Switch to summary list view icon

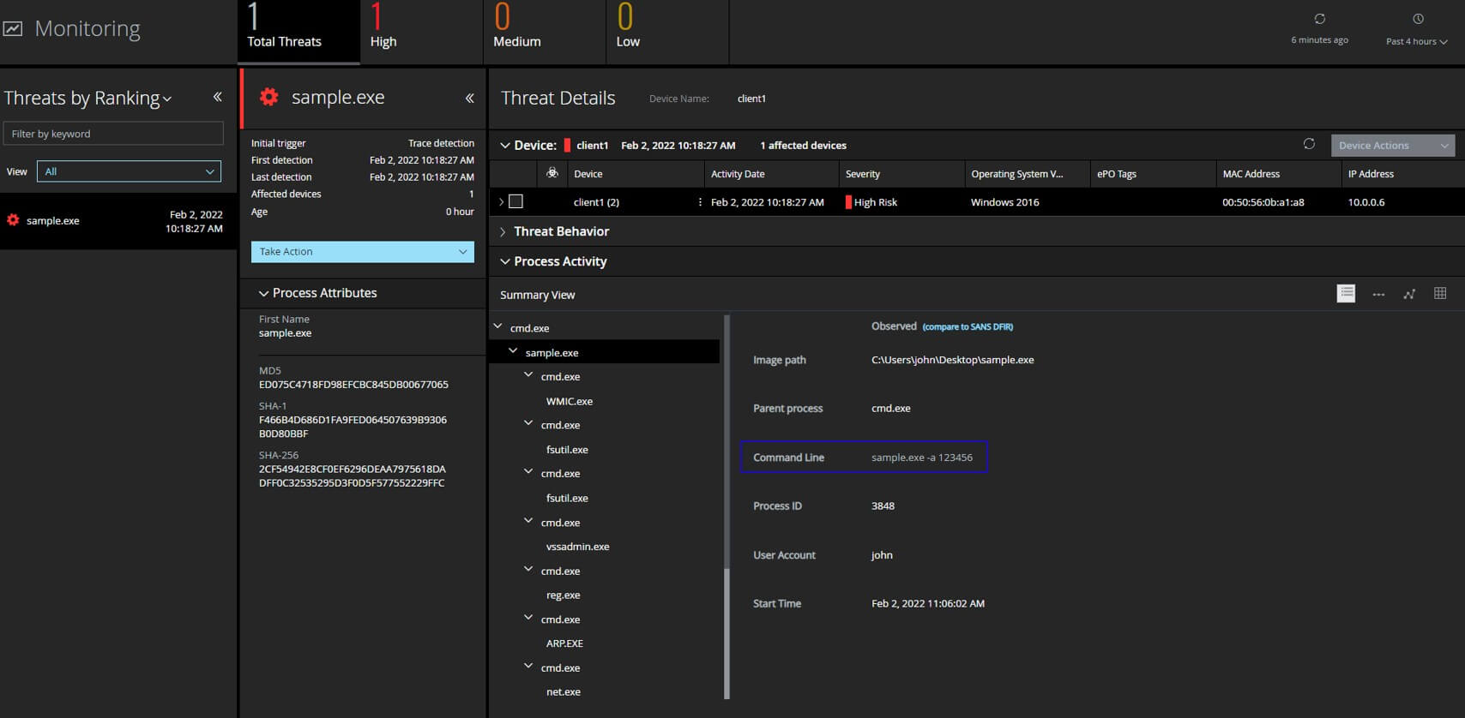click(x=1347, y=294)
